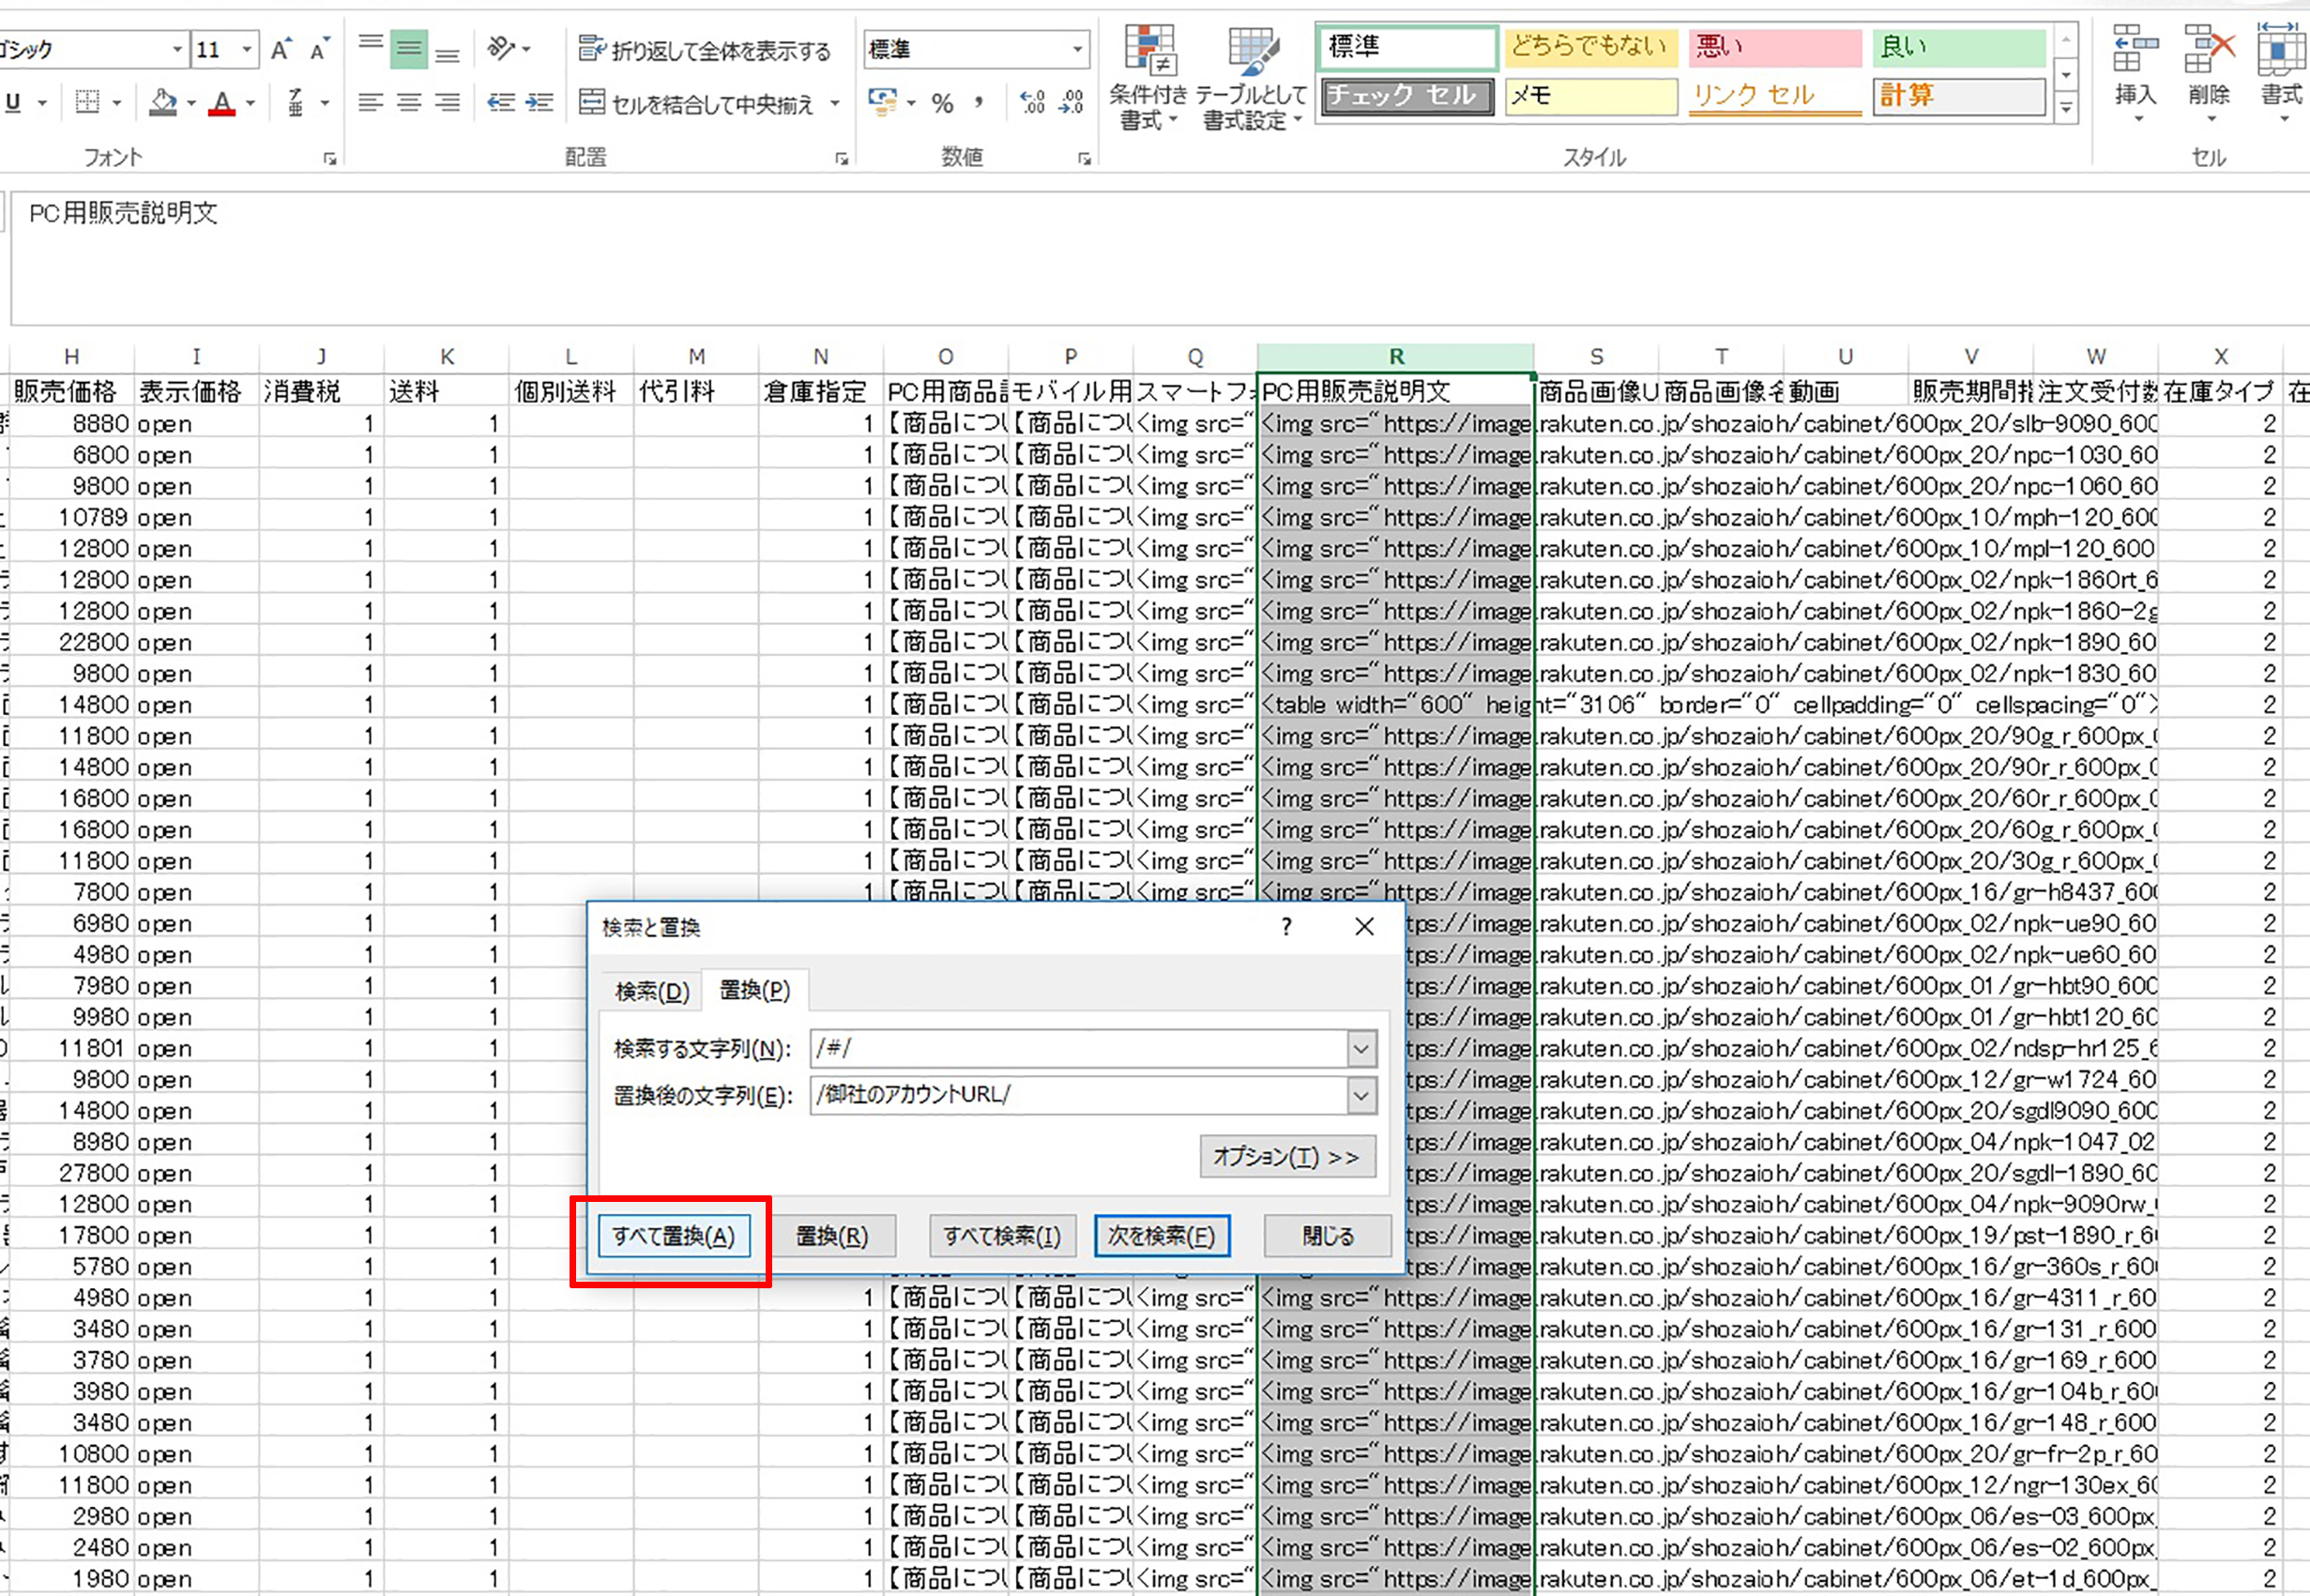Image resolution: width=2310 pixels, height=1596 pixels.
Task: Click the fill color bucket icon
Action: (x=163, y=102)
